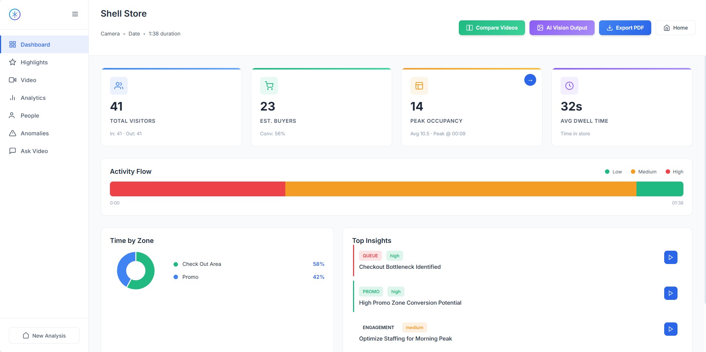Image resolution: width=706 pixels, height=352 pixels.
Task: Export the report as PDF
Action: point(625,28)
